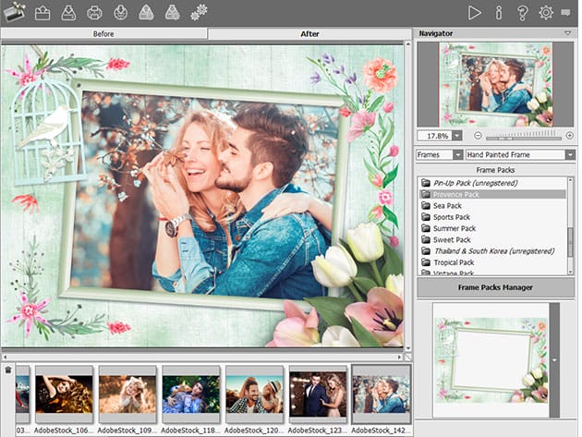582x437 pixels.
Task: Click the zoom in plus button
Action: pyautogui.click(x=569, y=135)
